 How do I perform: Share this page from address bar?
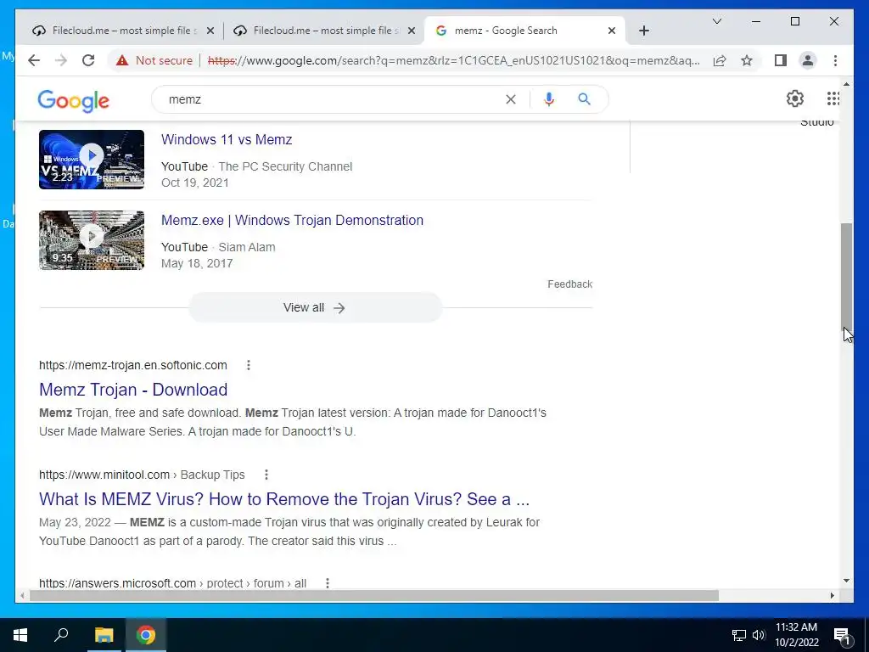(x=720, y=60)
